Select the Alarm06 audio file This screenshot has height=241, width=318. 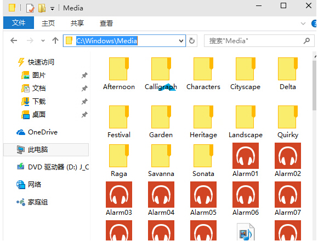(246, 199)
